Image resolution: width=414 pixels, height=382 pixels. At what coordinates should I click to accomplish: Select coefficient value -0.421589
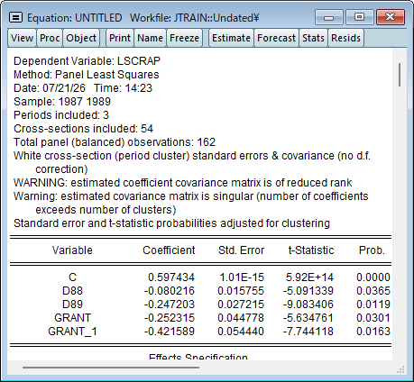[170, 332]
